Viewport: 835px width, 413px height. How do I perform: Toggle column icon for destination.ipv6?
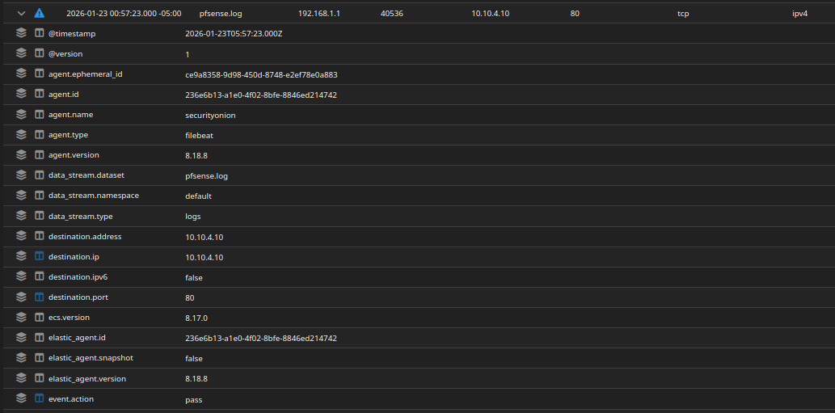[x=39, y=277]
